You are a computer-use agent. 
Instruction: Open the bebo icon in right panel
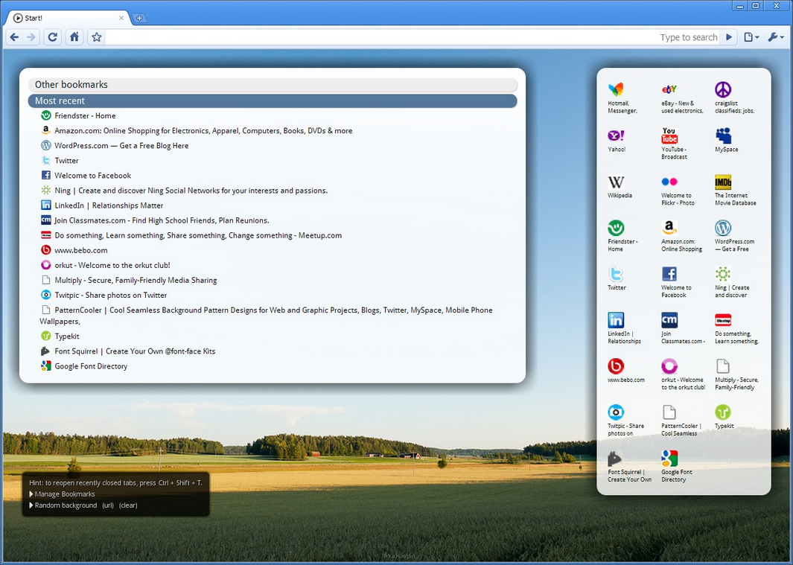[x=616, y=366]
